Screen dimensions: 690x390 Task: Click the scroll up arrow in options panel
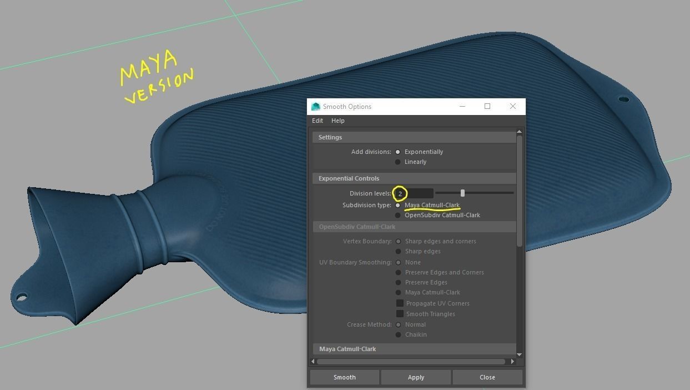[520, 132]
